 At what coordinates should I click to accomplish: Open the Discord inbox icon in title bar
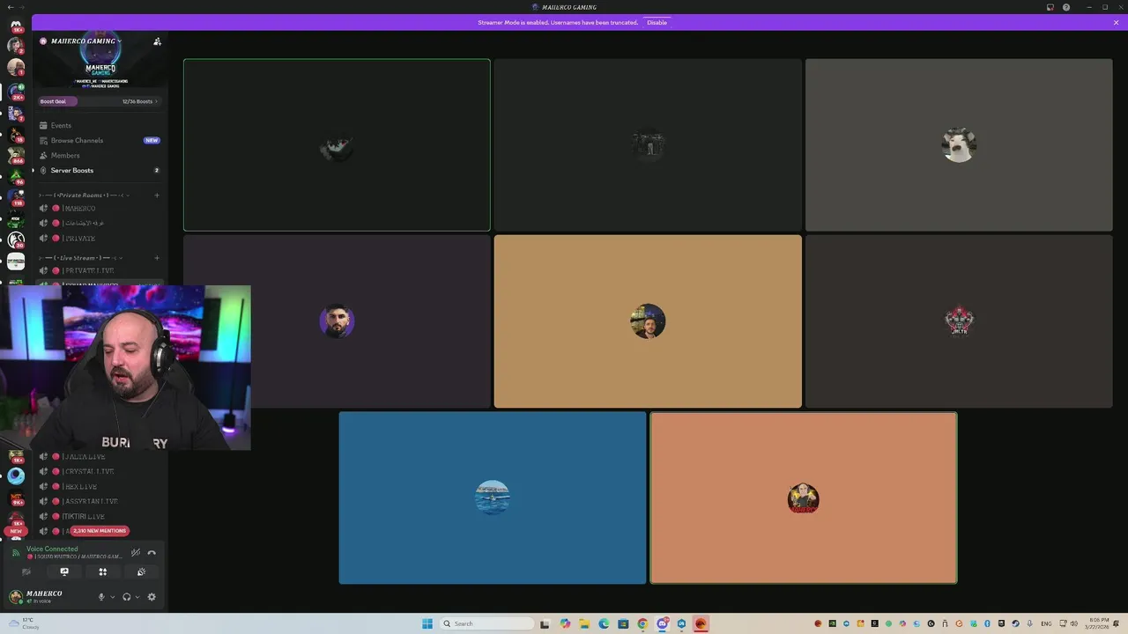pos(1050,7)
